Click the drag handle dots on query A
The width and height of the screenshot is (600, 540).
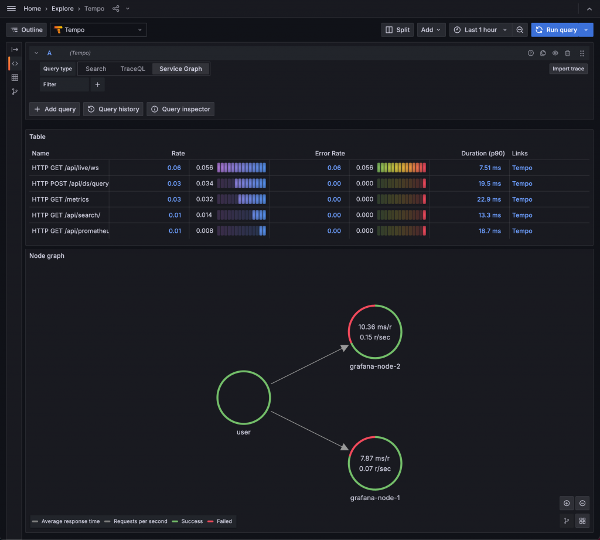pyautogui.click(x=582, y=53)
